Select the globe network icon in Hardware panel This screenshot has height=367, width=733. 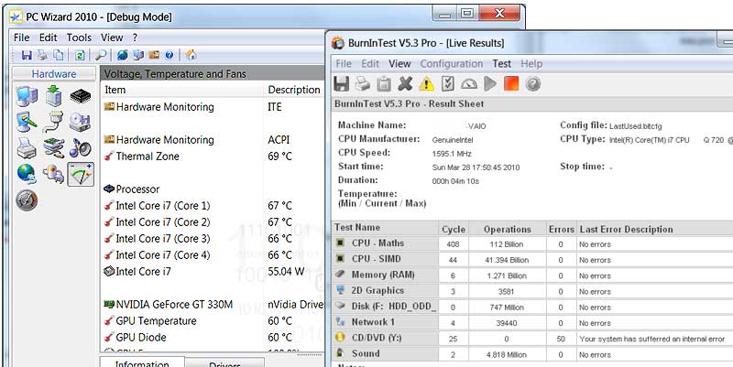(x=27, y=174)
